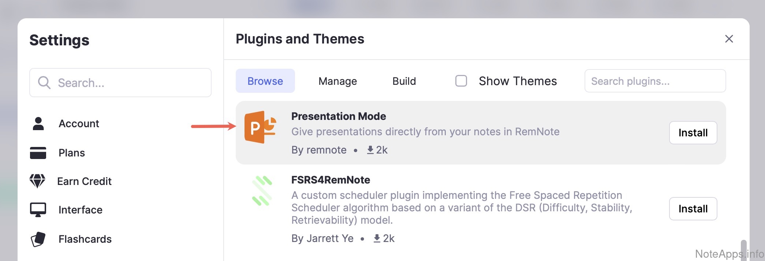This screenshot has width=765, height=261.
Task: Install the Presentation Mode plugin
Action: click(693, 133)
